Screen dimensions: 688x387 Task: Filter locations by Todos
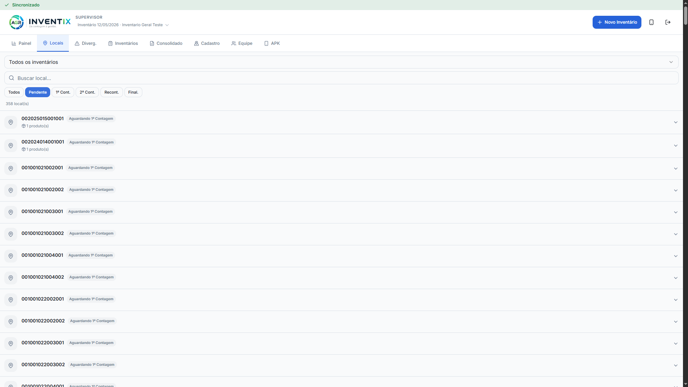14,92
